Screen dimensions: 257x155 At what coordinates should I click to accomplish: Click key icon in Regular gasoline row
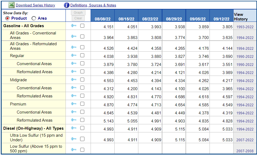click(74, 55)
